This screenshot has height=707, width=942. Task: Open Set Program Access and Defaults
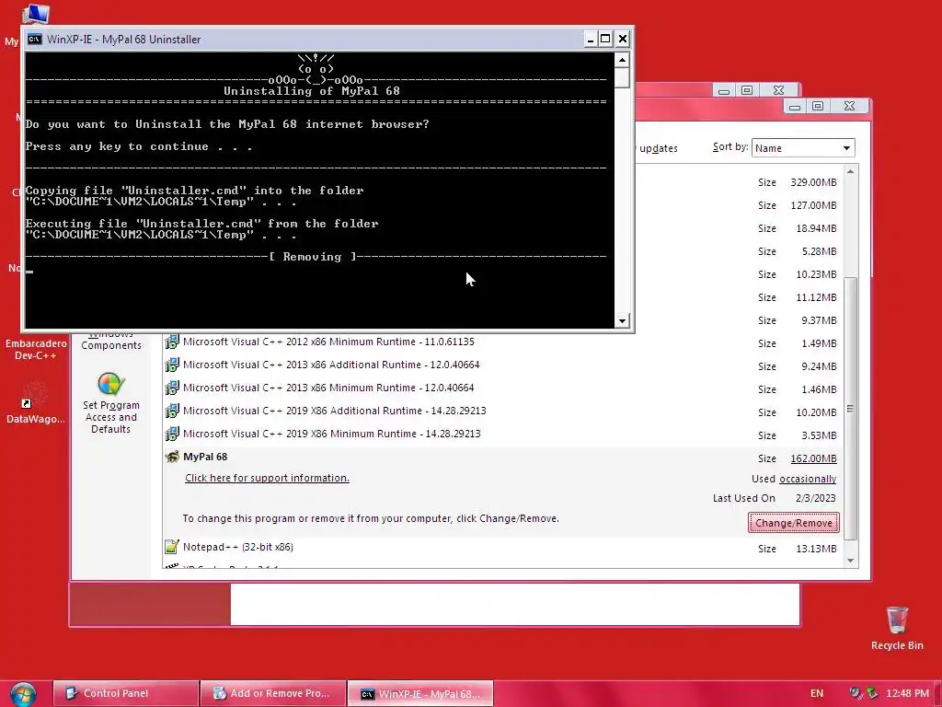click(x=110, y=403)
